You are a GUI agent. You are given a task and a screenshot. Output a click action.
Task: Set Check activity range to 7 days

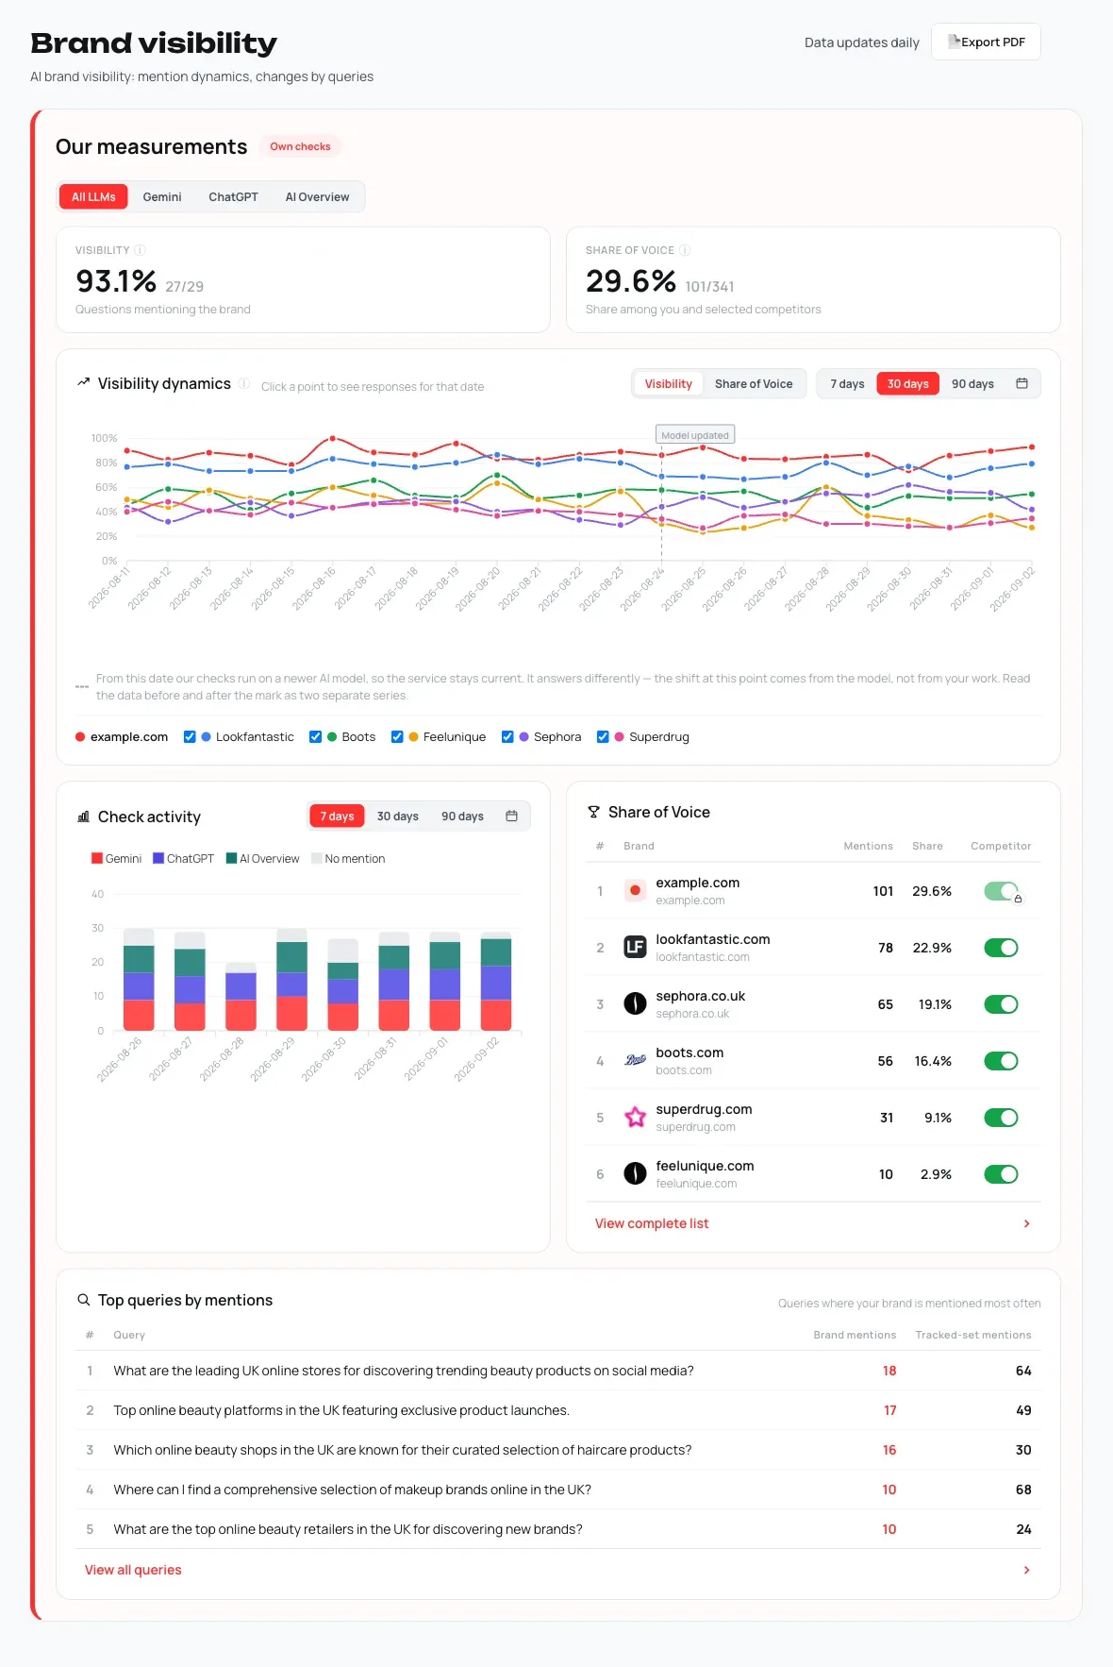pos(337,817)
